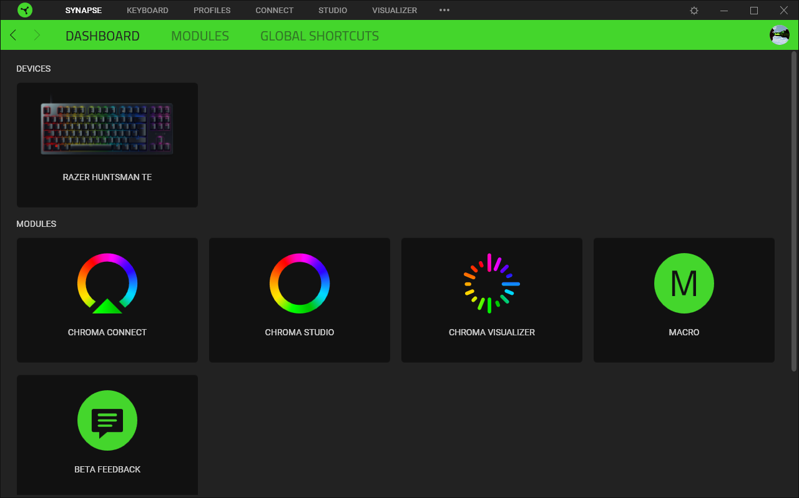Viewport: 799px width, 498px height.
Task: Open the Macro green M icon
Action: (684, 284)
